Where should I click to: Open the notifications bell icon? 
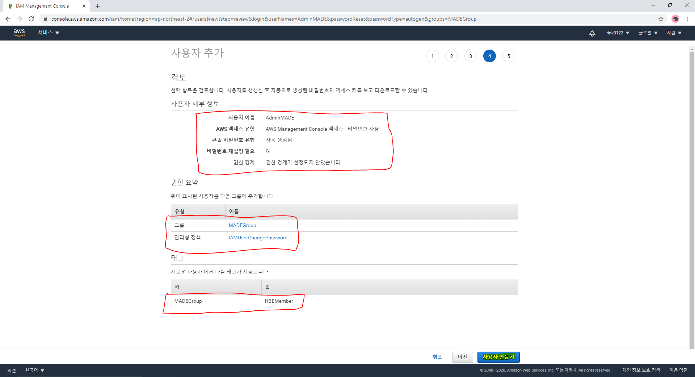click(592, 33)
